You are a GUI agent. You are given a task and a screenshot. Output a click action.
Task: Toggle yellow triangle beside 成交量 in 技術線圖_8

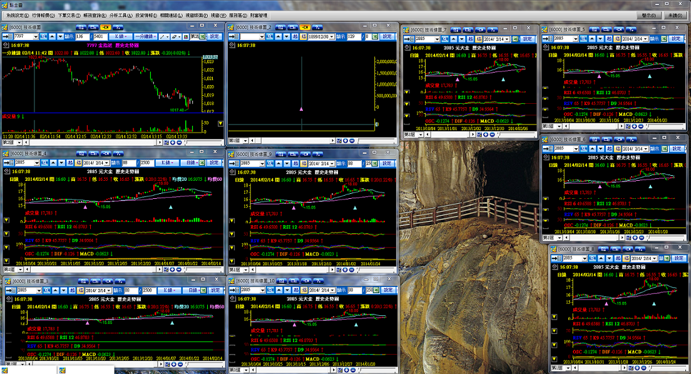(554, 316)
